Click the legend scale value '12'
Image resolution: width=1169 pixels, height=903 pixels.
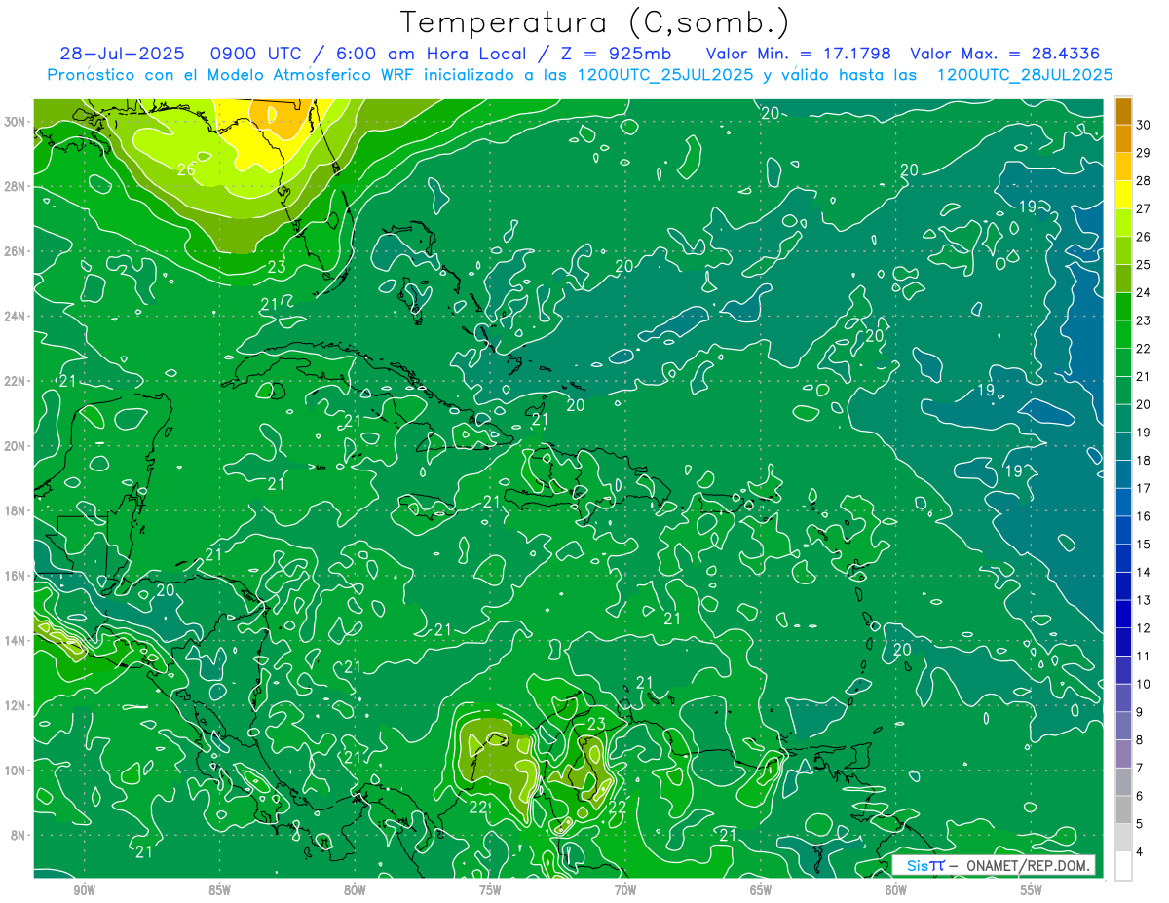1145,628
